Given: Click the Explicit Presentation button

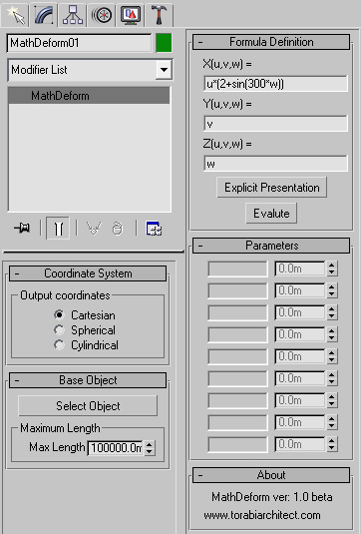Looking at the screenshot, I should [x=271, y=188].
